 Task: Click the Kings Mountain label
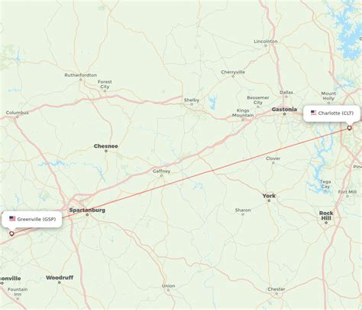click(x=243, y=113)
